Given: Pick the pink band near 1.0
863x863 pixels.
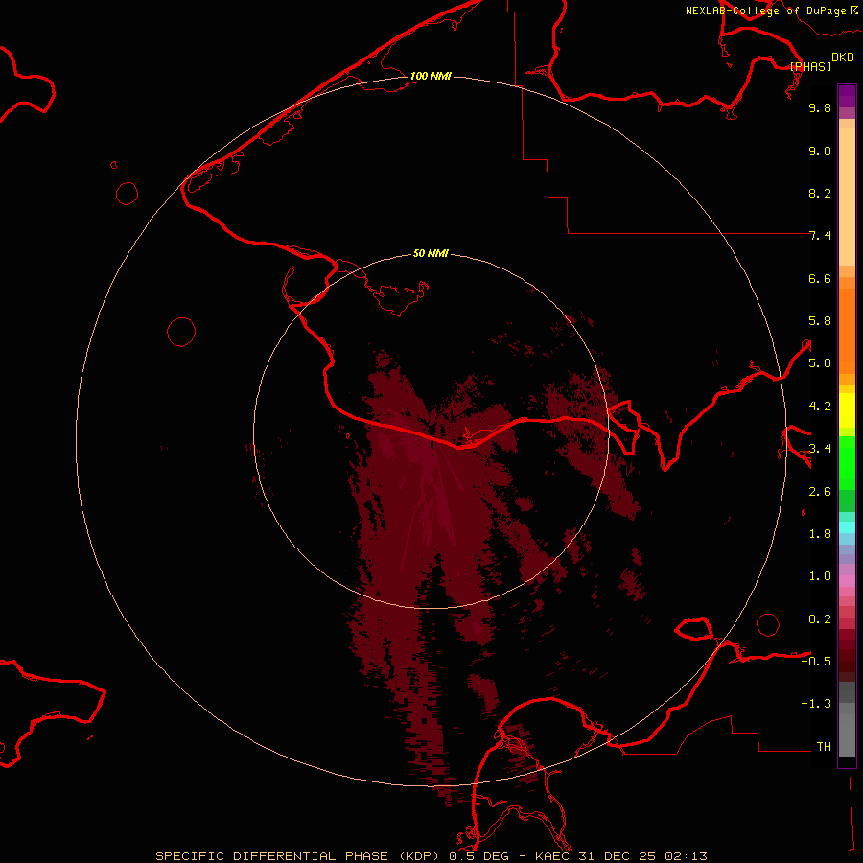Looking at the screenshot, I should 847,581.
